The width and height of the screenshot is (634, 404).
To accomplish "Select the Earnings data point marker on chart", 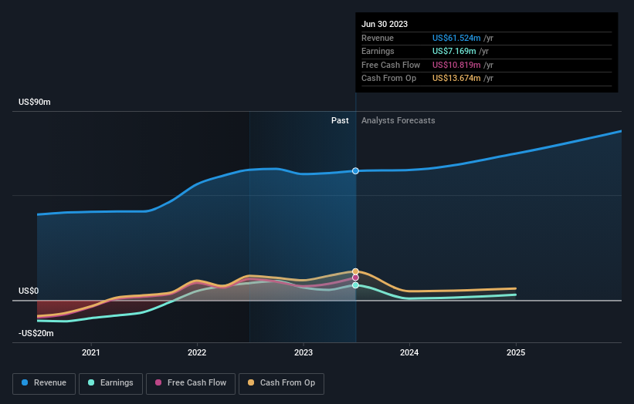I will click(x=355, y=285).
